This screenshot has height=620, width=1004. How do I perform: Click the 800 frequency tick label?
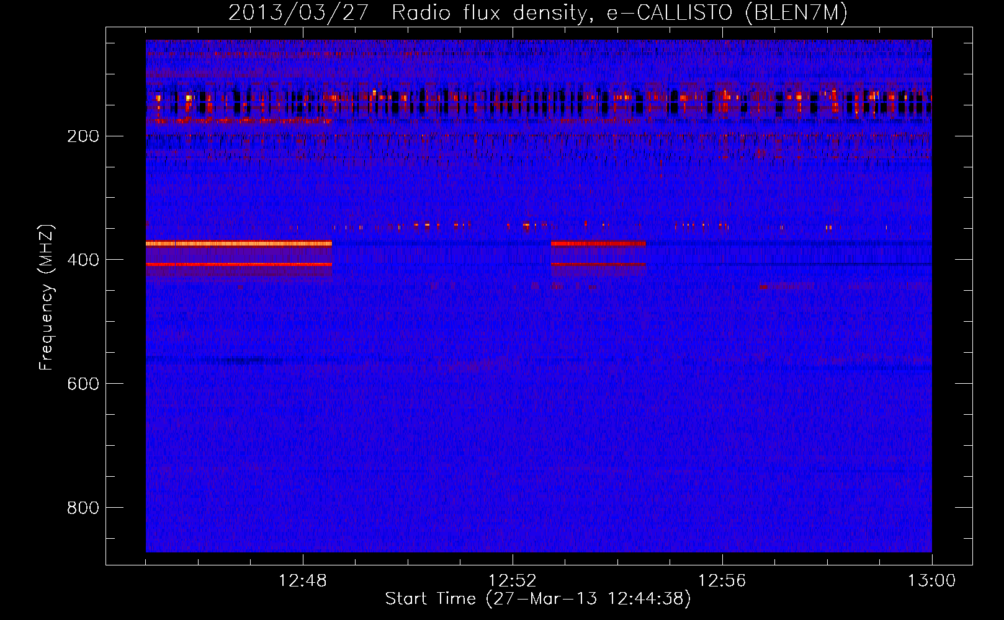point(83,508)
